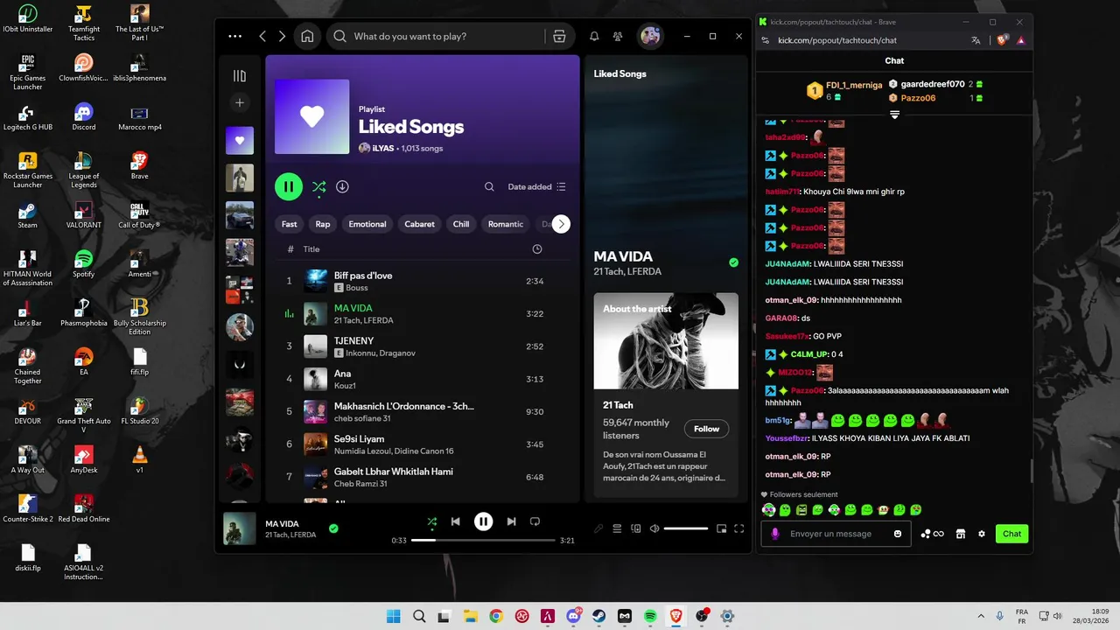The width and height of the screenshot is (1120, 630).
Task: Expand Kick chat leaderboard arrow
Action: pos(894,115)
